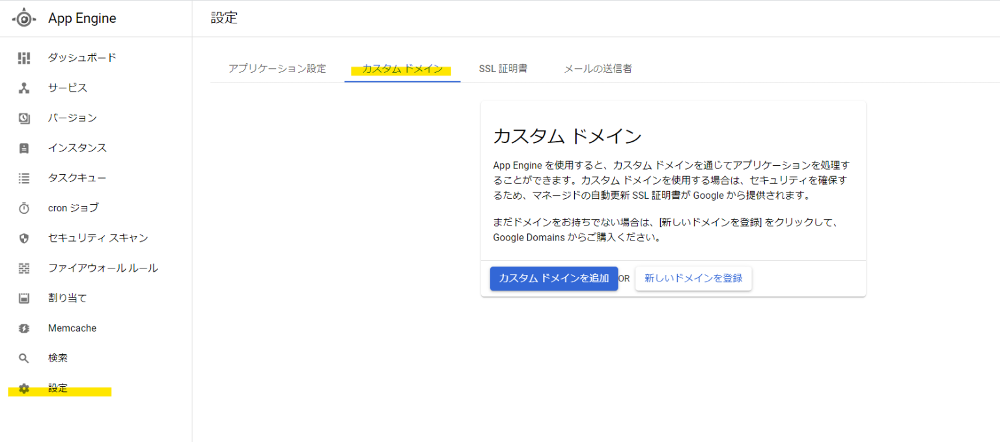Open タスクキュー (Task queues) icon
The image size is (1000, 442).
pos(24,177)
